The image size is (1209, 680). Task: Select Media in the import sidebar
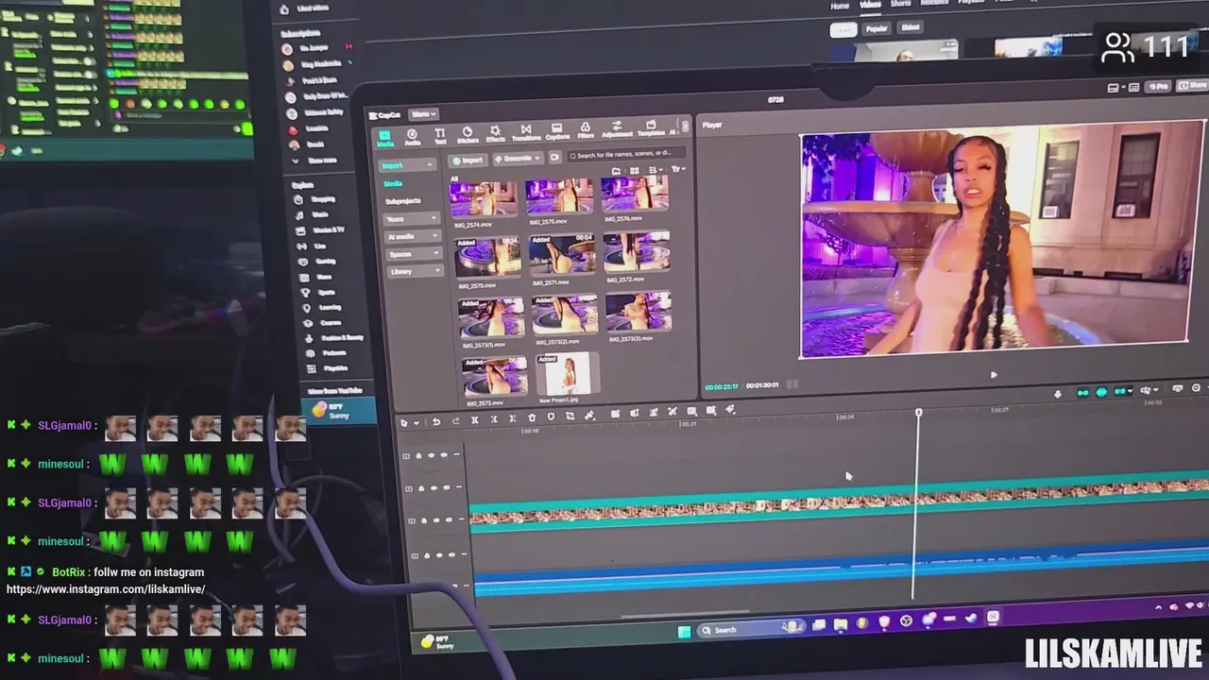(x=394, y=183)
